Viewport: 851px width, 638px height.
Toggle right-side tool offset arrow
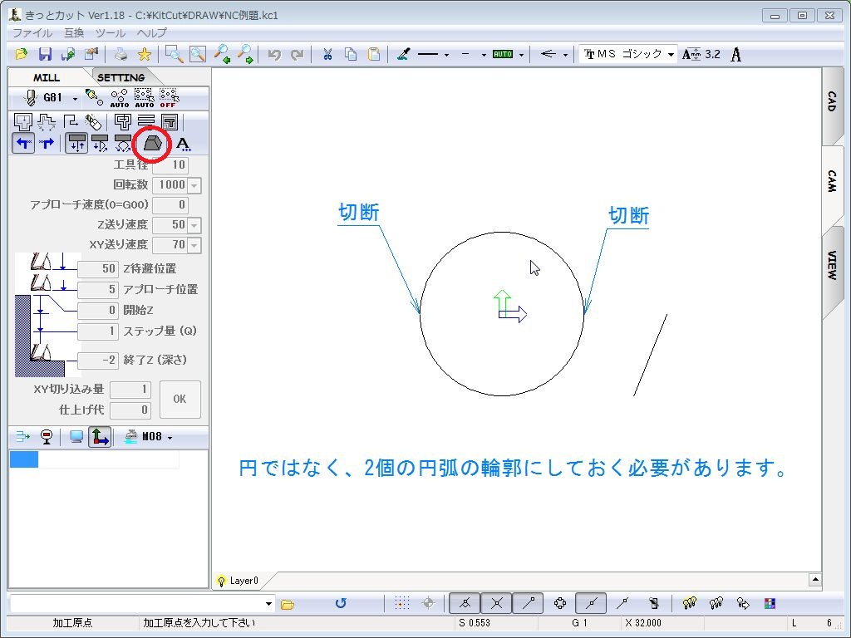click(47, 143)
